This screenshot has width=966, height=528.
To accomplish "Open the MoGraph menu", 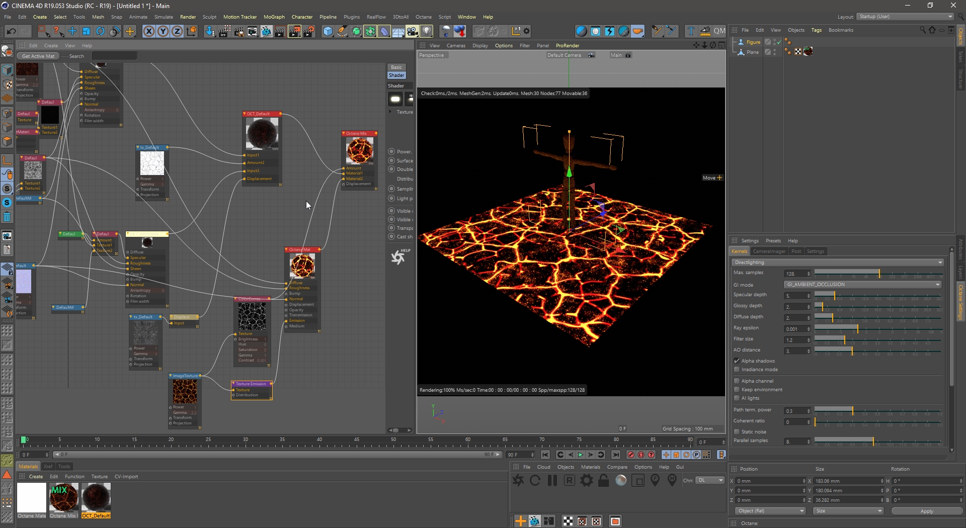I will coord(274,17).
